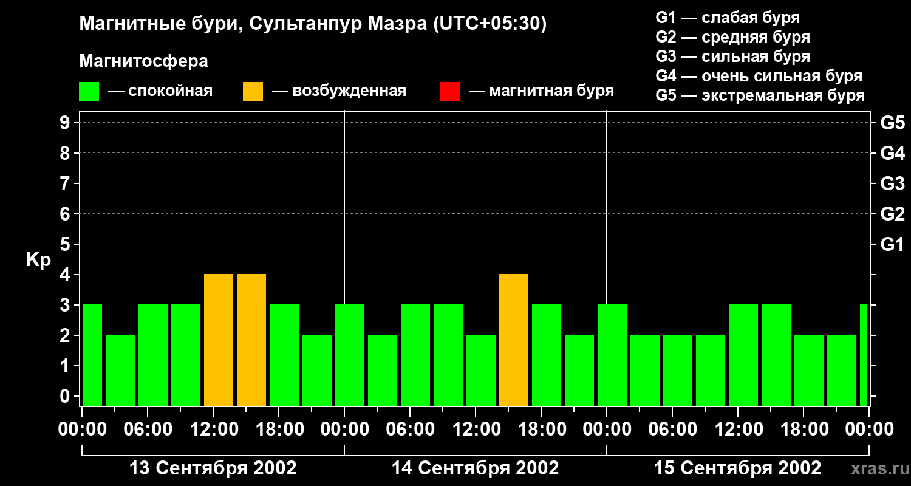Viewport: 911px width, 486px height.
Task: Click the '7' value on Kp axis
Action: (x=66, y=183)
